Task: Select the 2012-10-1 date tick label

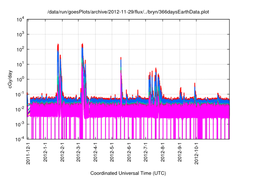Action: point(196,154)
